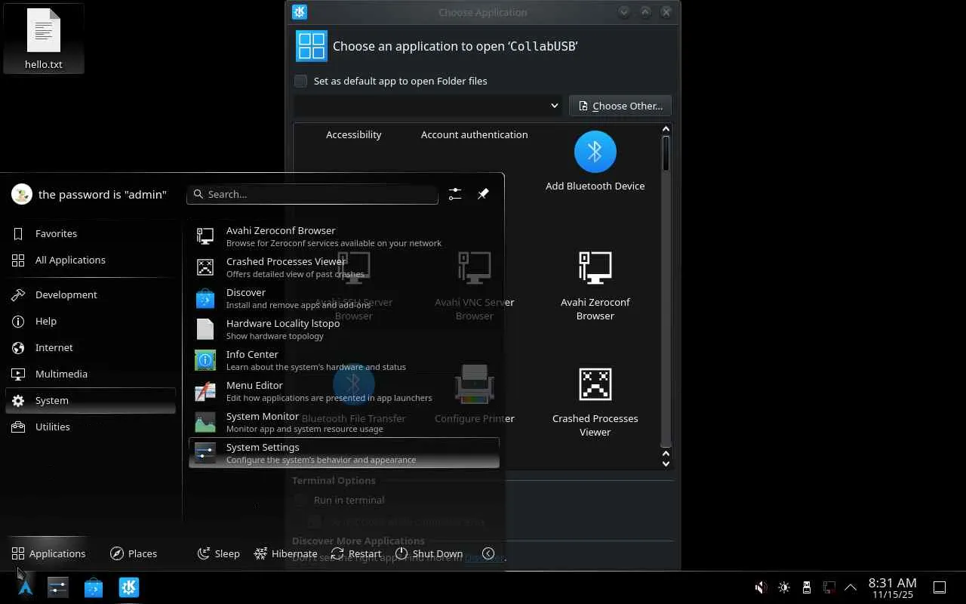966x604 pixels.
Task: Click the Restart button
Action: 356,553
